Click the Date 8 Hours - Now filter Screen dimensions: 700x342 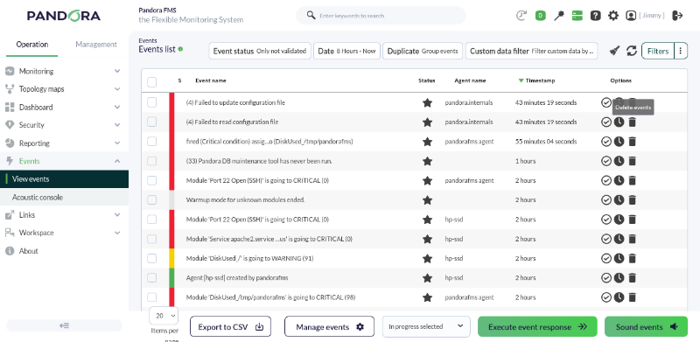[x=346, y=51]
